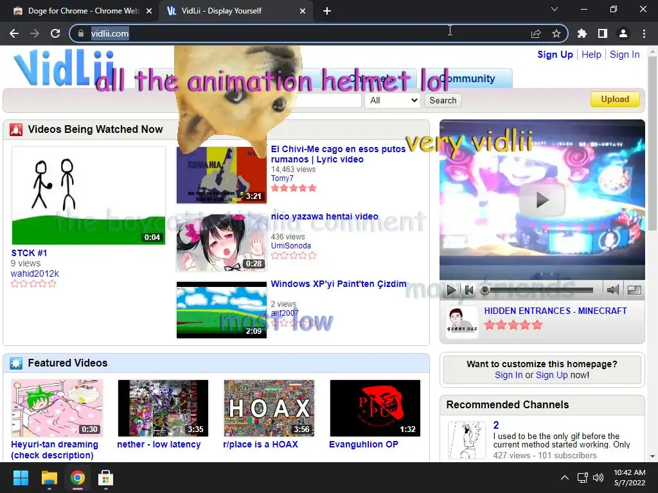Image resolution: width=658 pixels, height=493 pixels.
Task: Close the Doge for Chrome tab
Action: (x=149, y=11)
